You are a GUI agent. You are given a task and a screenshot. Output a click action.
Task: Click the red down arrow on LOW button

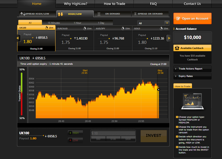[x=70, y=140]
